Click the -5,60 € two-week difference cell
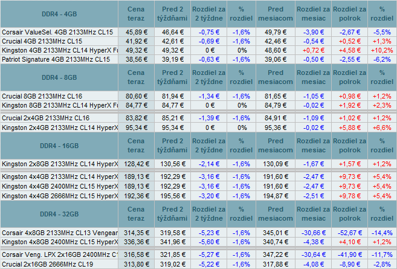Screen dimensions: 397x269 click(209, 242)
